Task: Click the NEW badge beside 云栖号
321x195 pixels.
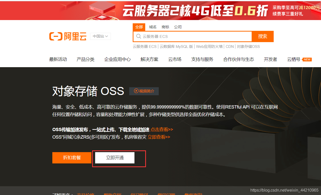Action: click(307, 59)
